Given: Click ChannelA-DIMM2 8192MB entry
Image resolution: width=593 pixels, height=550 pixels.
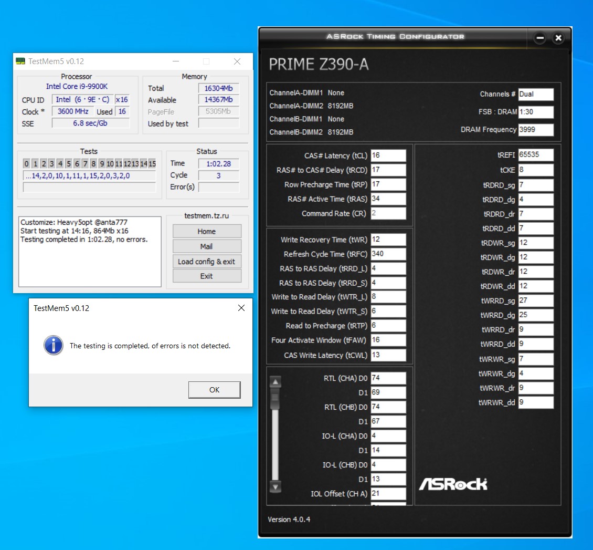Looking at the screenshot, I should 311,106.
